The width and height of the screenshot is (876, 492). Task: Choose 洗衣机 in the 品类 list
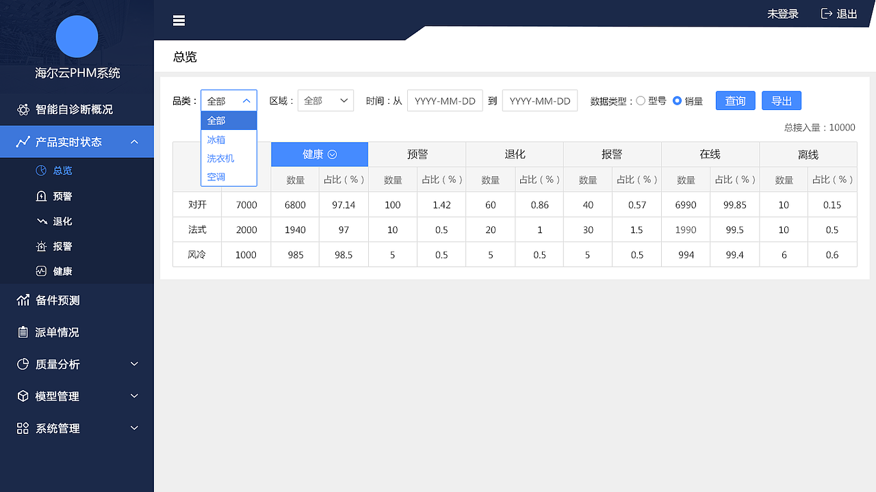coord(229,158)
